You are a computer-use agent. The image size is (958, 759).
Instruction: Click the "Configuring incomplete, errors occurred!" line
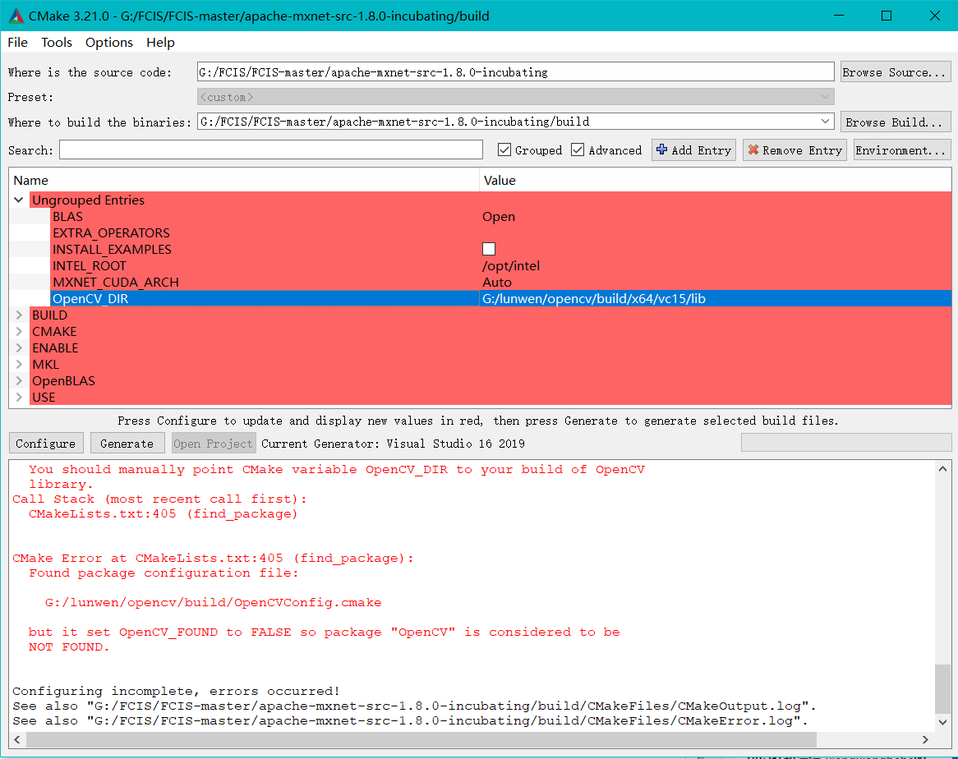pos(176,691)
